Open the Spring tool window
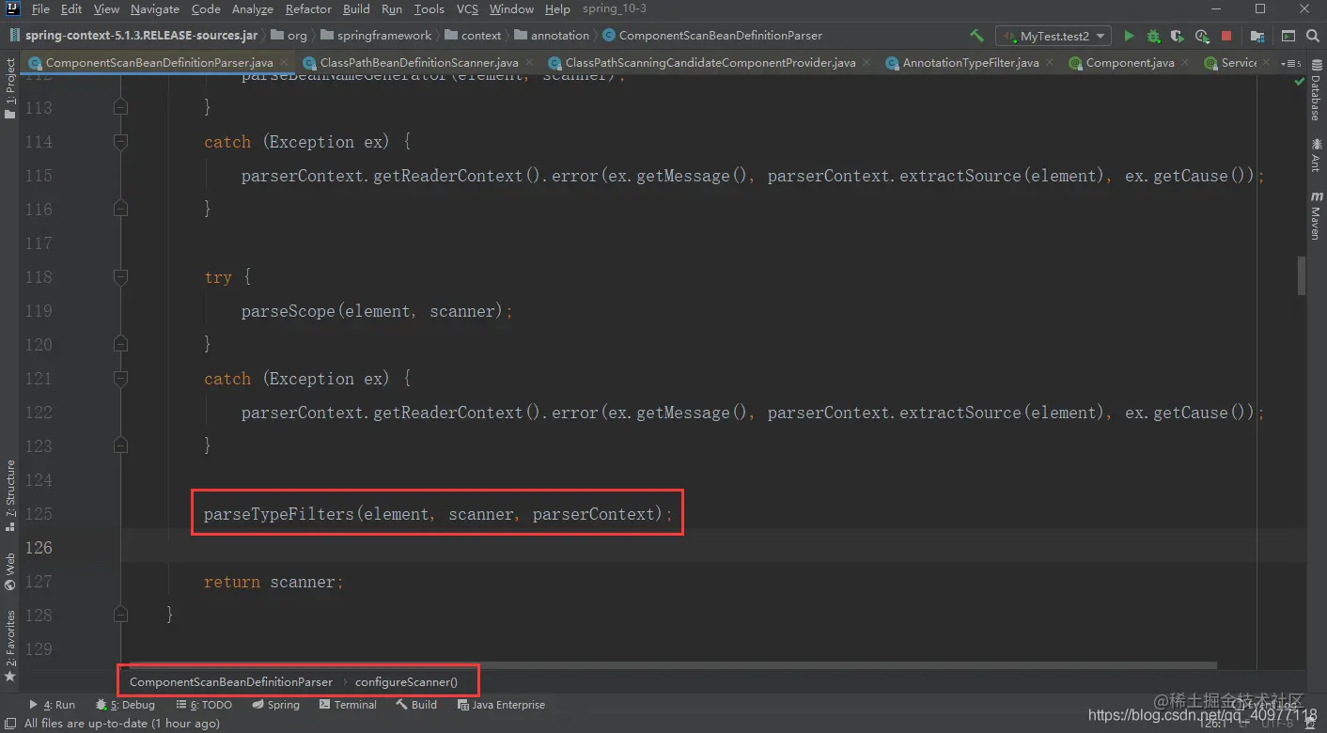1327x733 pixels. coord(275,705)
